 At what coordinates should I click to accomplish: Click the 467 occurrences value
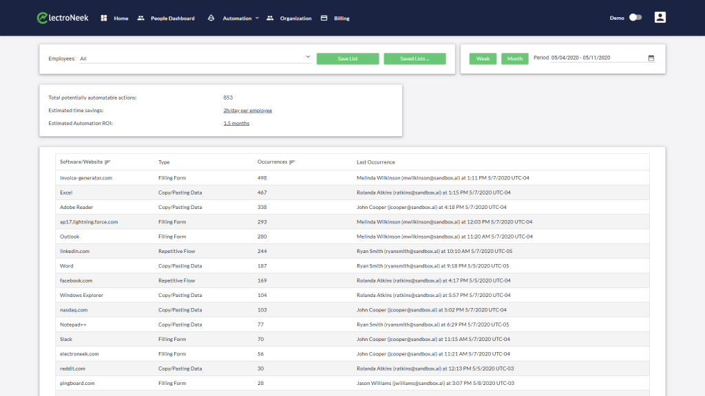pos(262,192)
